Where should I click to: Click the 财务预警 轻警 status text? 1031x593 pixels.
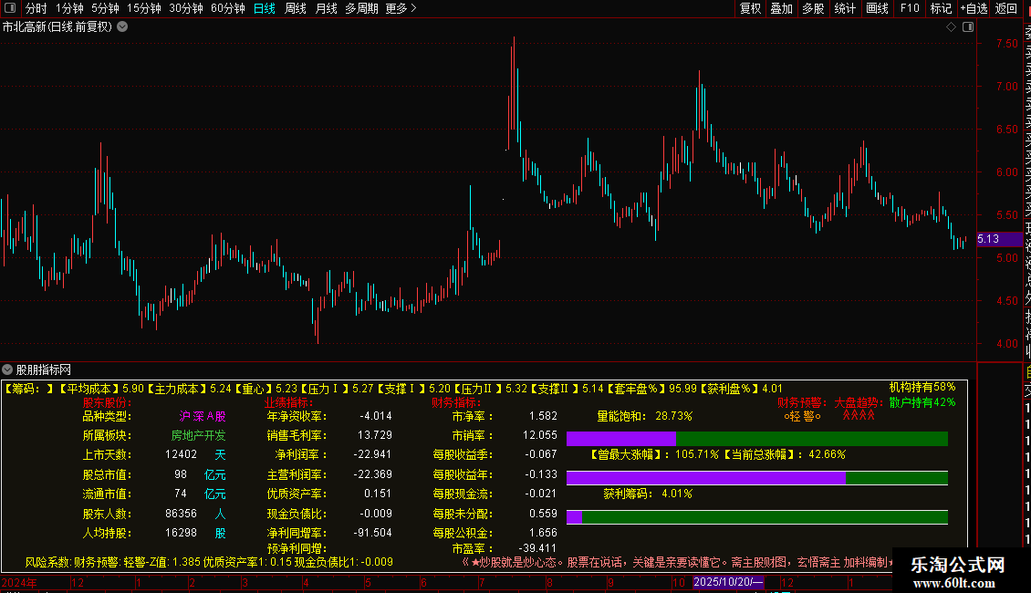(802, 416)
